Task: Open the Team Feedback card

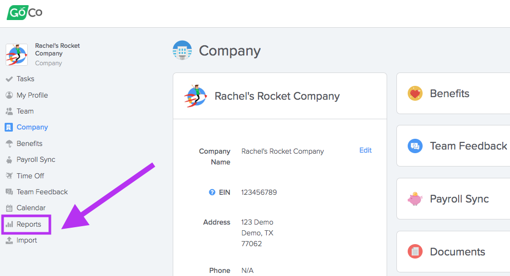Action: (x=453, y=145)
